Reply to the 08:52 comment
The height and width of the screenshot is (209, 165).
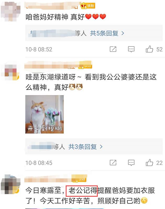click(x=131, y=49)
